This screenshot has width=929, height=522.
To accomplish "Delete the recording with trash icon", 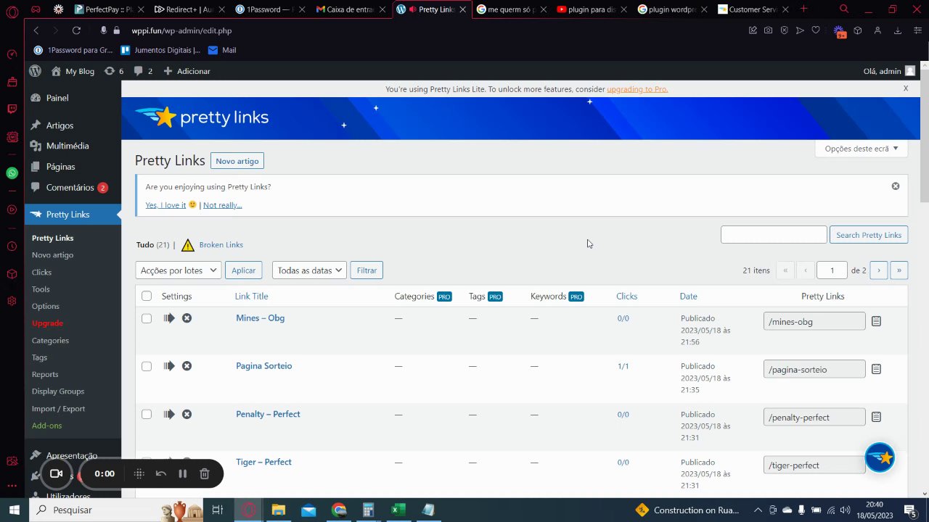I will tap(205, 473).
